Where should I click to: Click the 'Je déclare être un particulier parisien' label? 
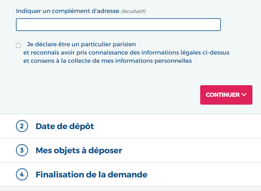tap(81, 45)
